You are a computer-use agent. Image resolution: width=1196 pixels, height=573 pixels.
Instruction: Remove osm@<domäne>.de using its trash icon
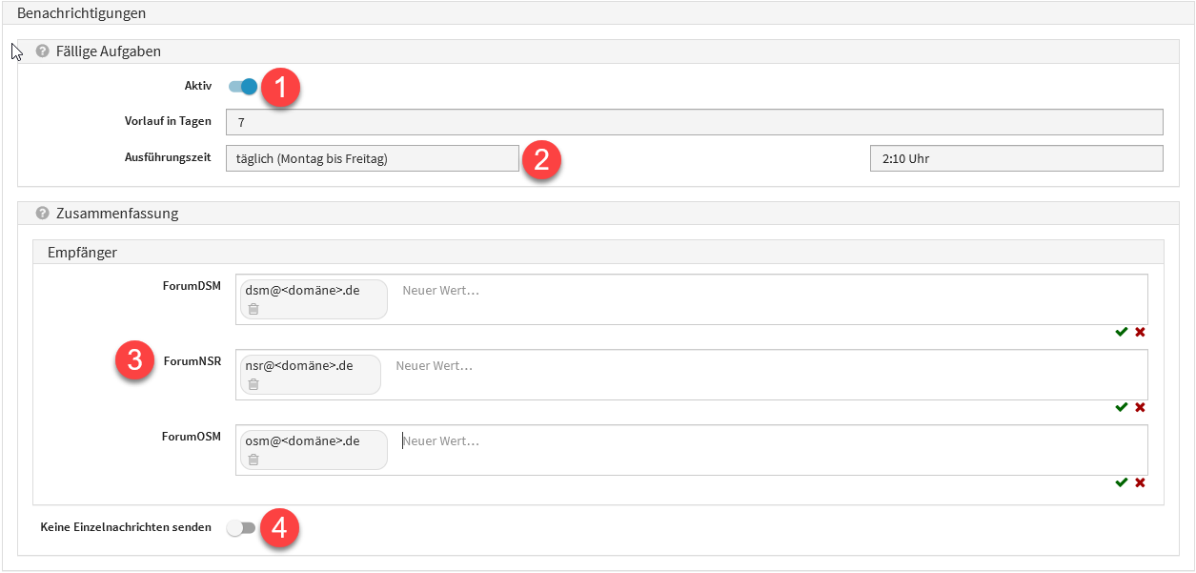coord(253,460)
